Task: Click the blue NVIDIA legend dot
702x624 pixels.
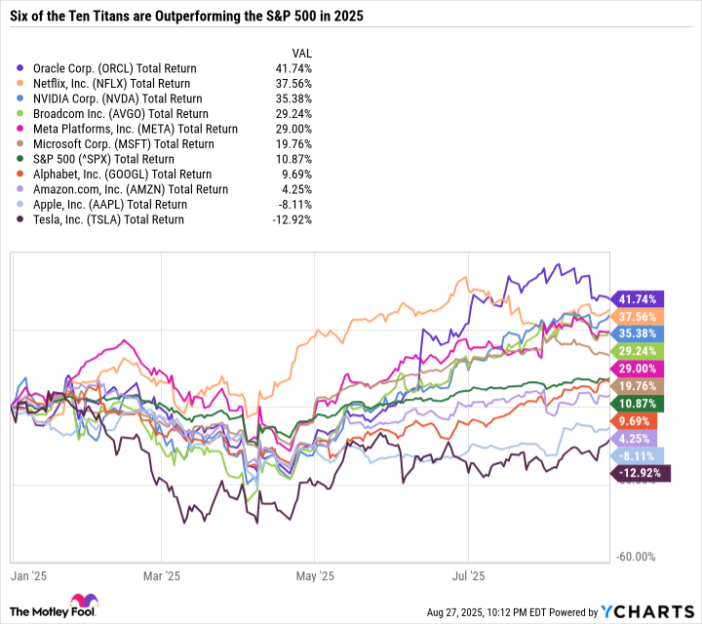Action: 22,98
